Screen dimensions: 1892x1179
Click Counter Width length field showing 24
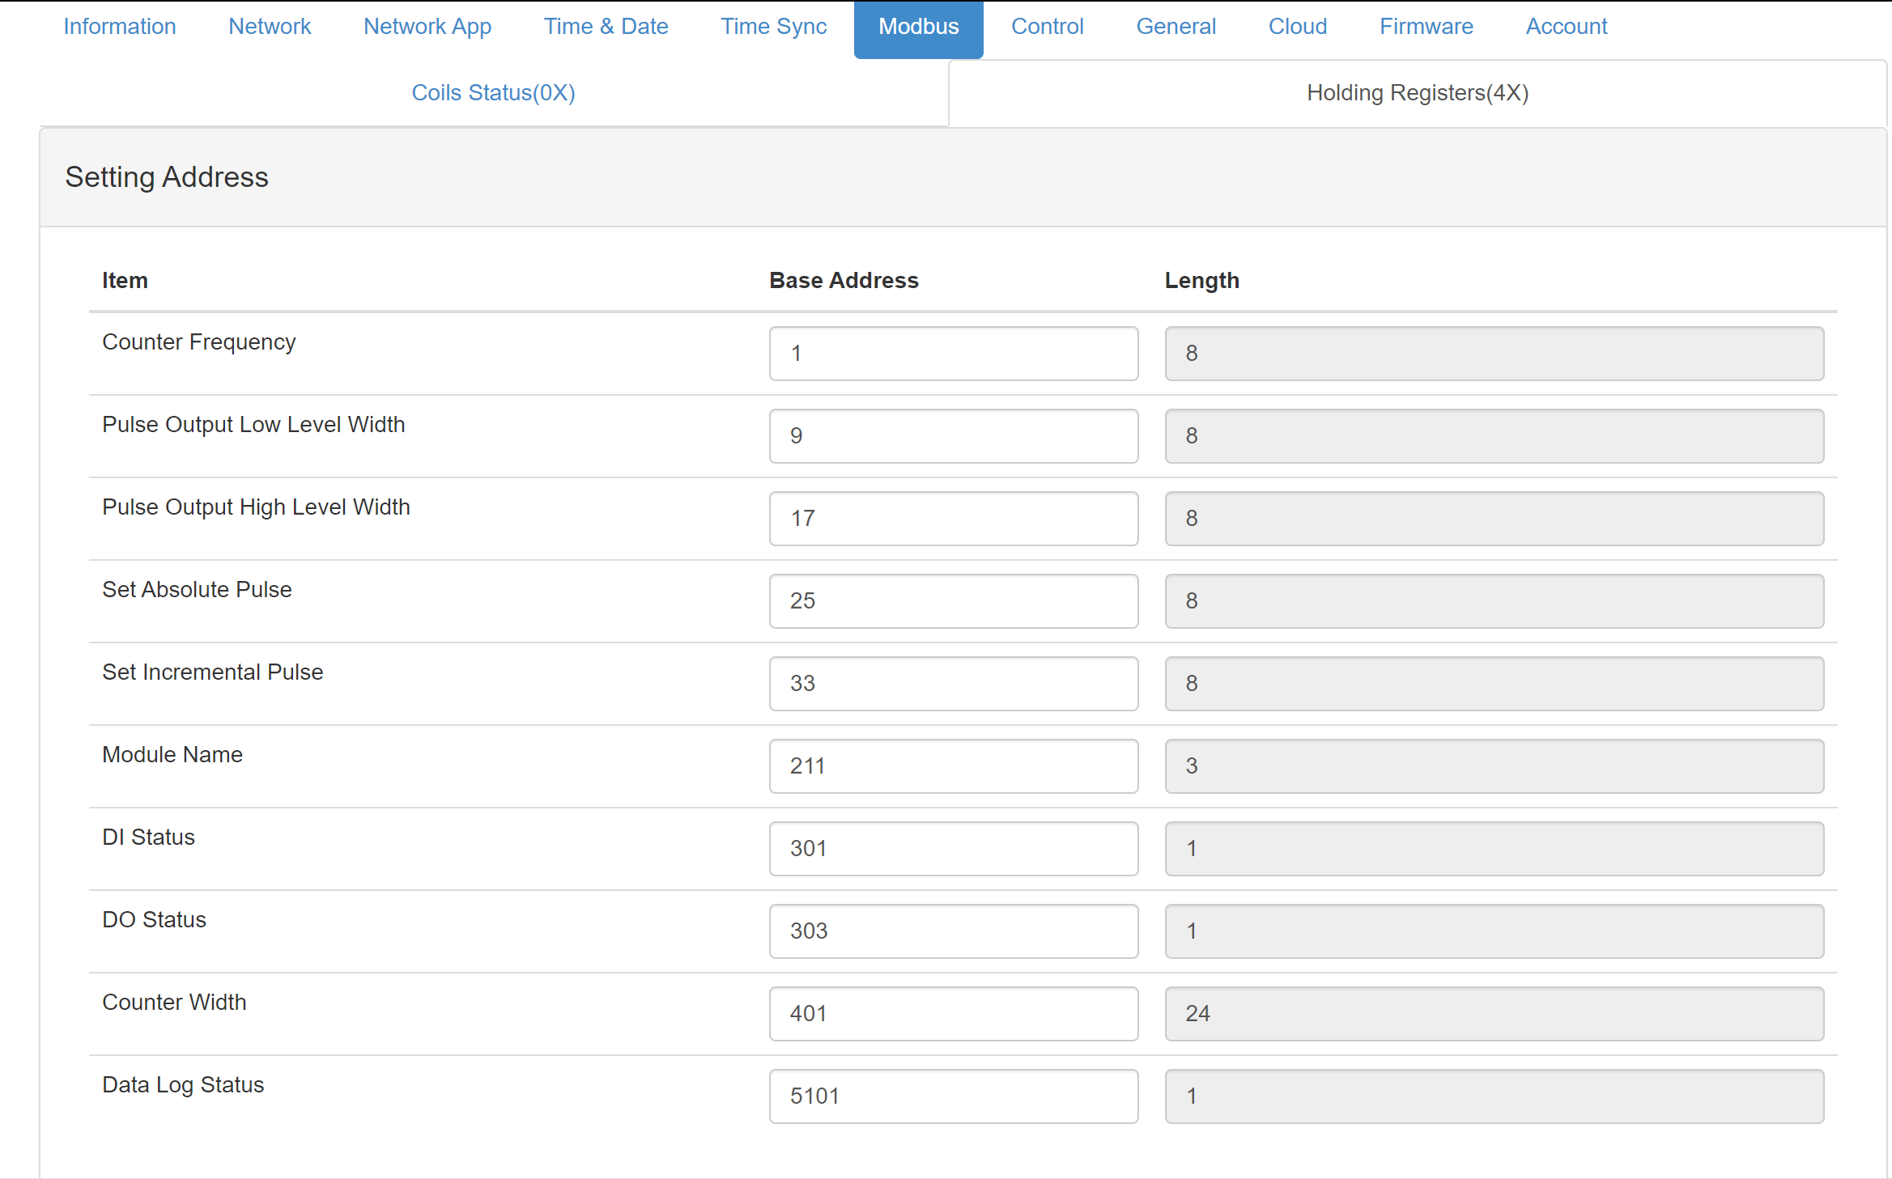1494,1014
